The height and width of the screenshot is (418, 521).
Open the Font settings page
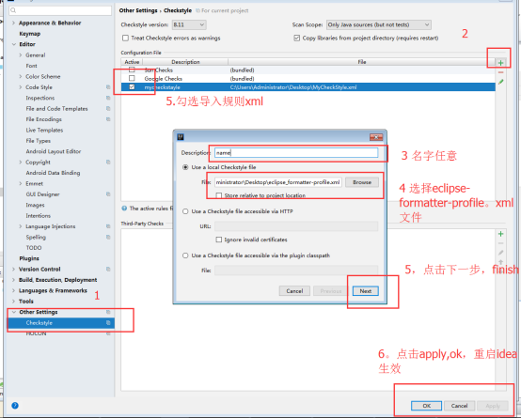pos(32,66)
